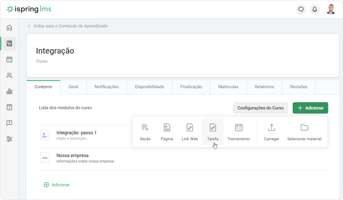
Task: Open Configurações do Curso
Action: click(x=260, y=108)
